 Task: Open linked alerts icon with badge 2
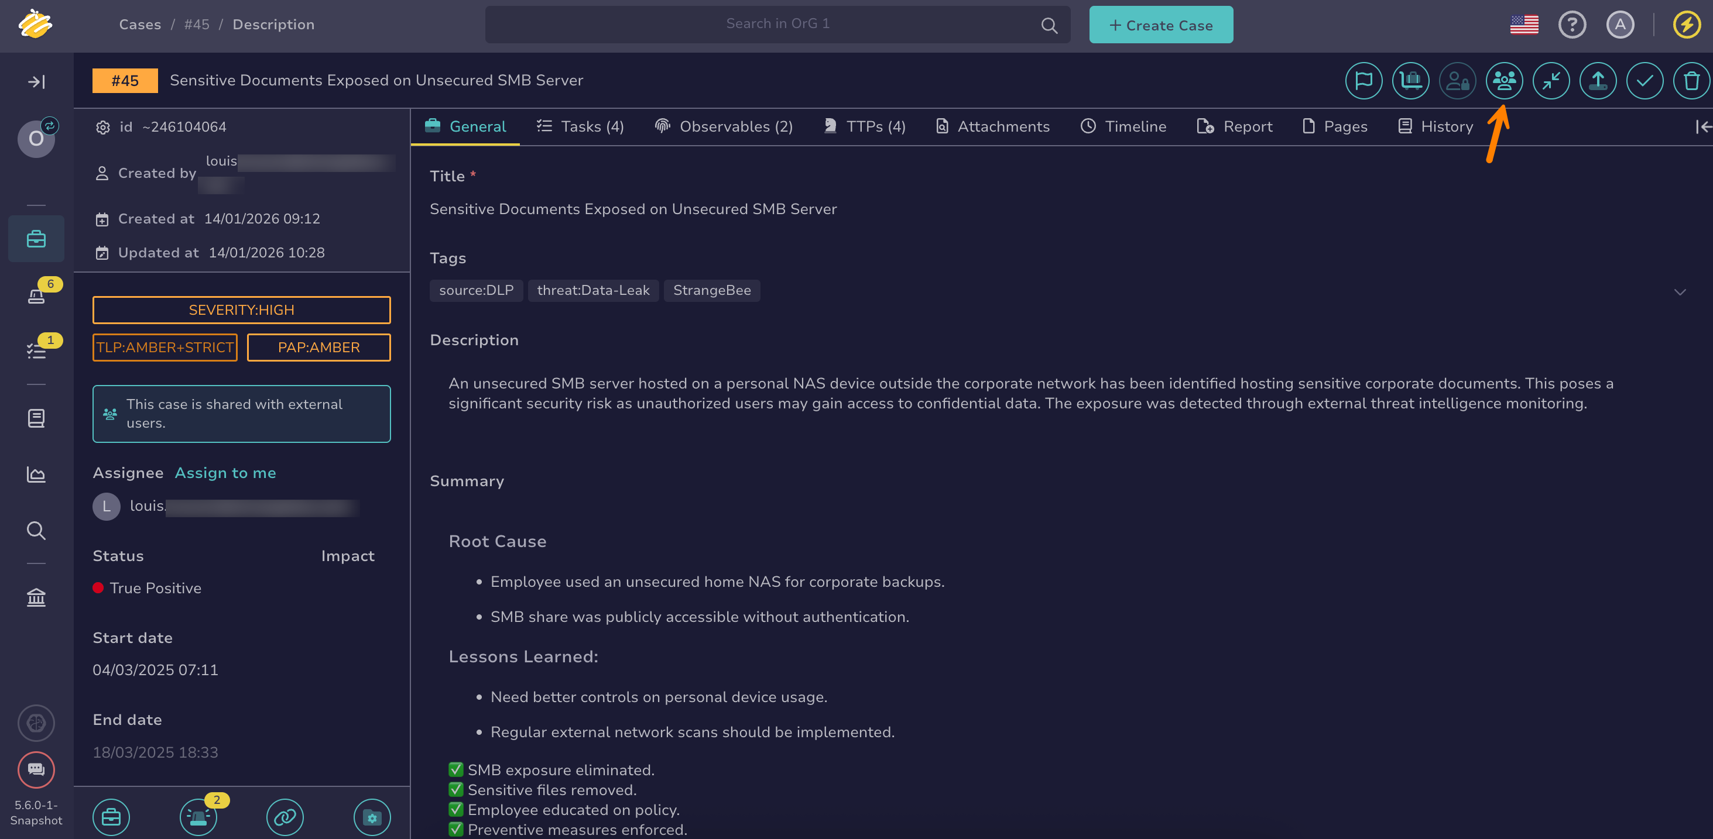coord(198,816)
